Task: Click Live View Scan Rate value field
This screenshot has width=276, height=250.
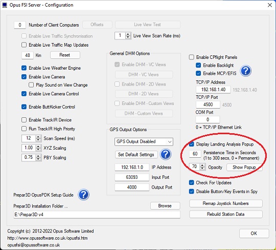Action: pos(120,36)
